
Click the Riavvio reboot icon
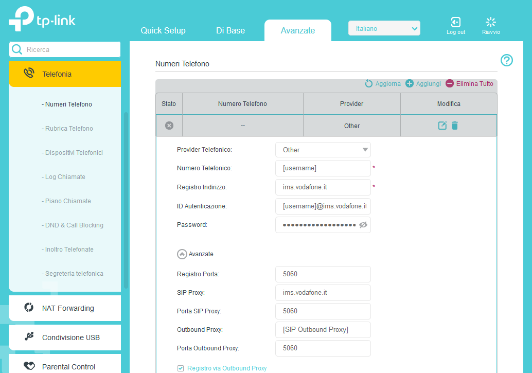tap(491, 22)
